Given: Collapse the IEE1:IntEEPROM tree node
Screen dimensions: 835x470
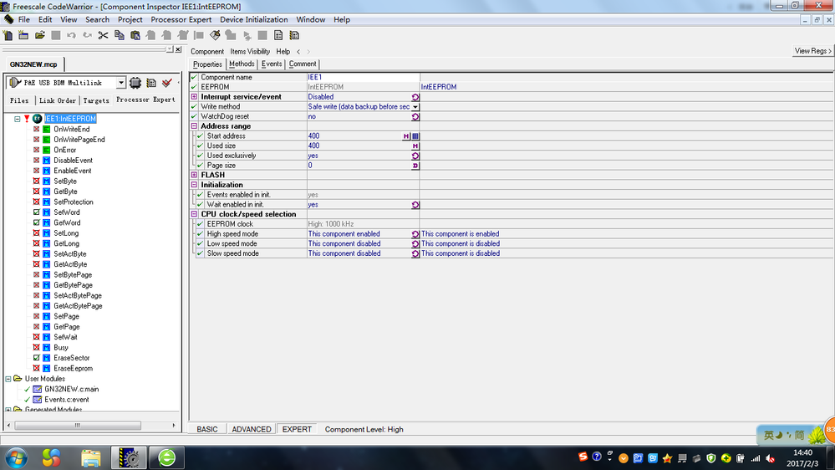Looking at the screenshot, I should coord(17,119).
